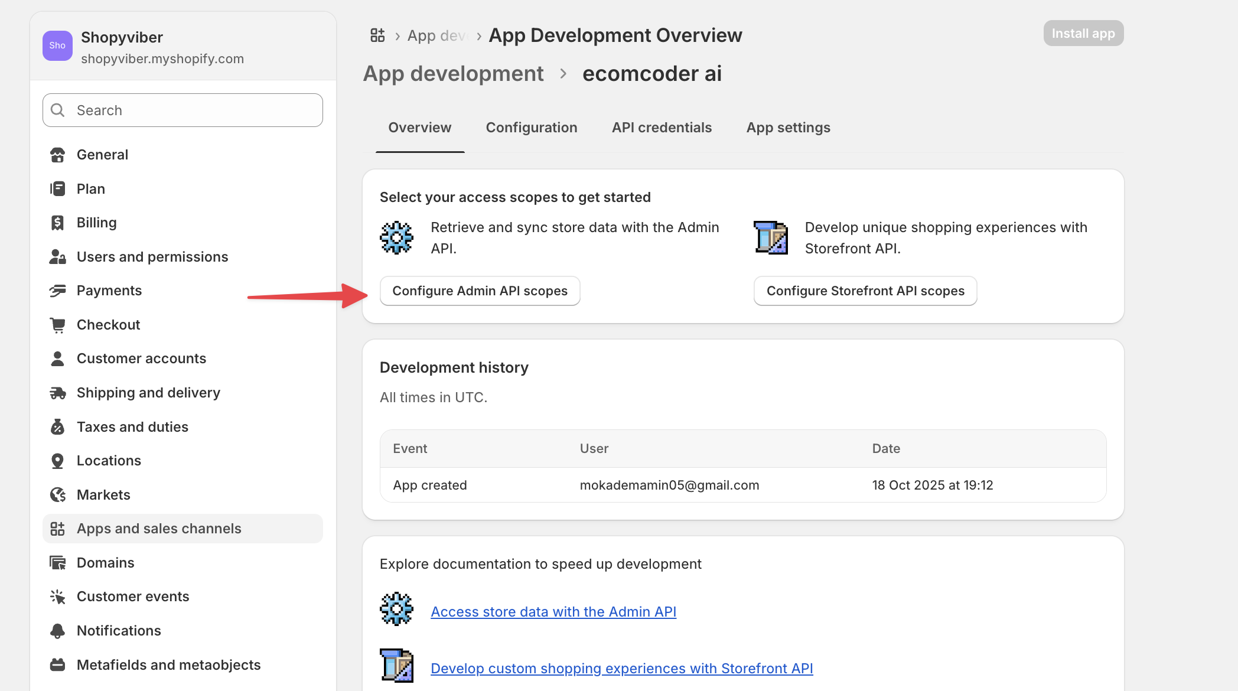The width and height of the screenshot is (1238, 691).
Task: Click the Checkout cart icon
Action: click(58, 324)
